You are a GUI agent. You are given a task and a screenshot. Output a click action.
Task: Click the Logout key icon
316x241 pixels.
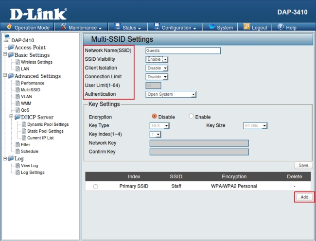click(x=246, y=27)
